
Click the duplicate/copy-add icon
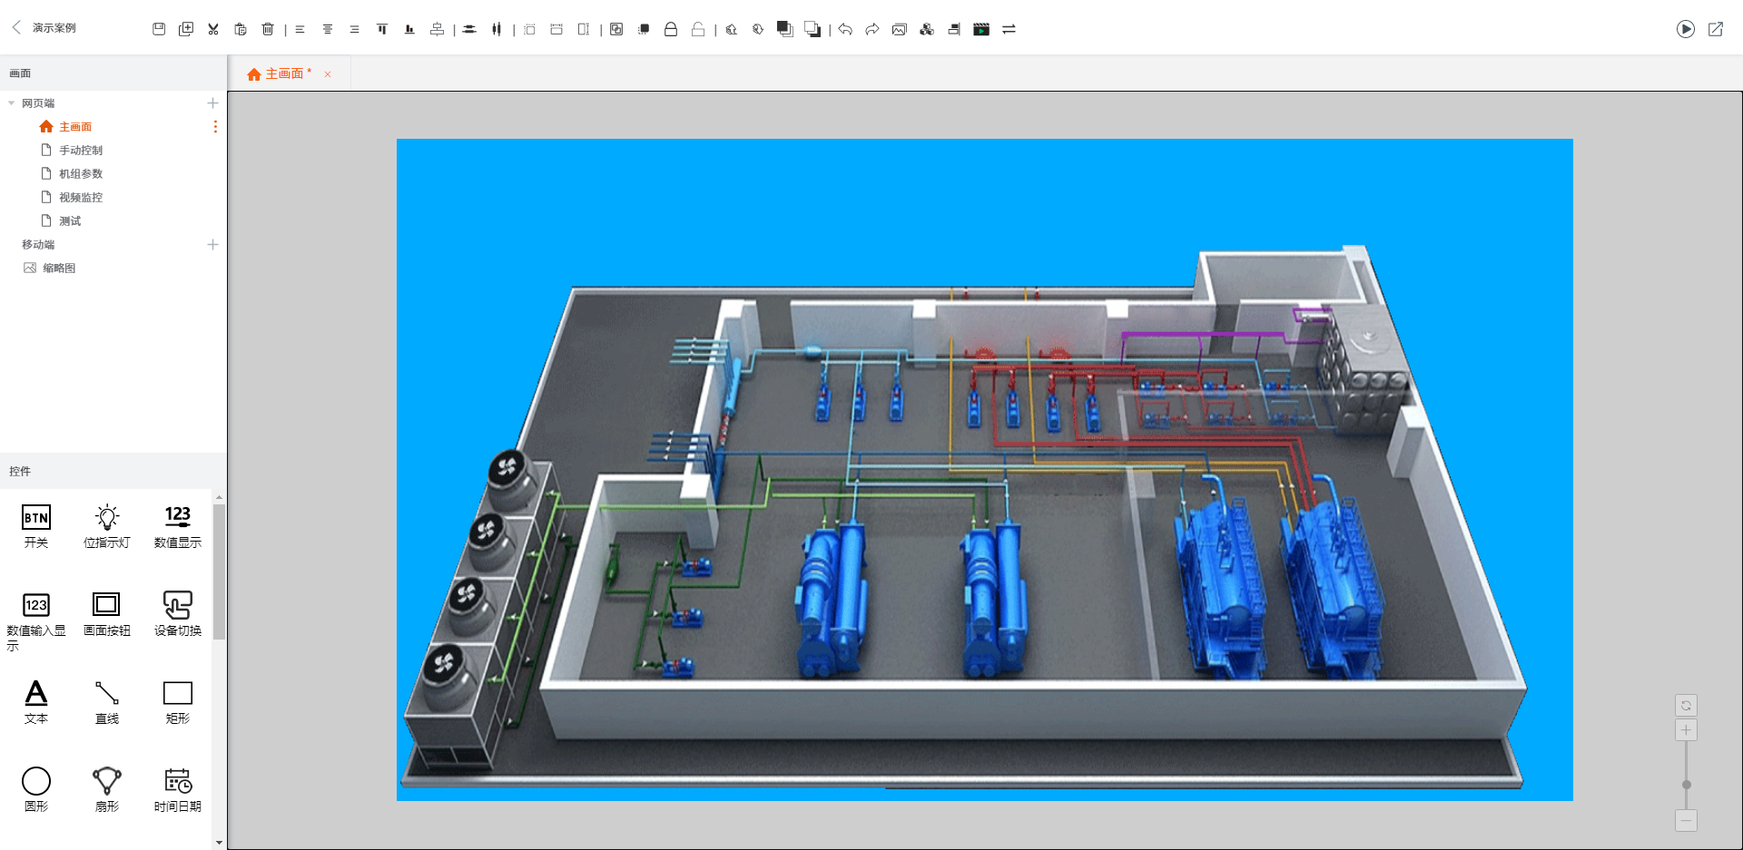[x=186, y=29]
